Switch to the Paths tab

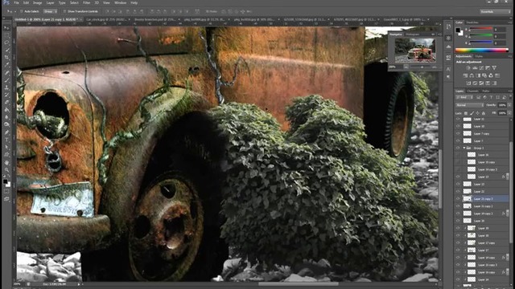[x=486, y=91]
